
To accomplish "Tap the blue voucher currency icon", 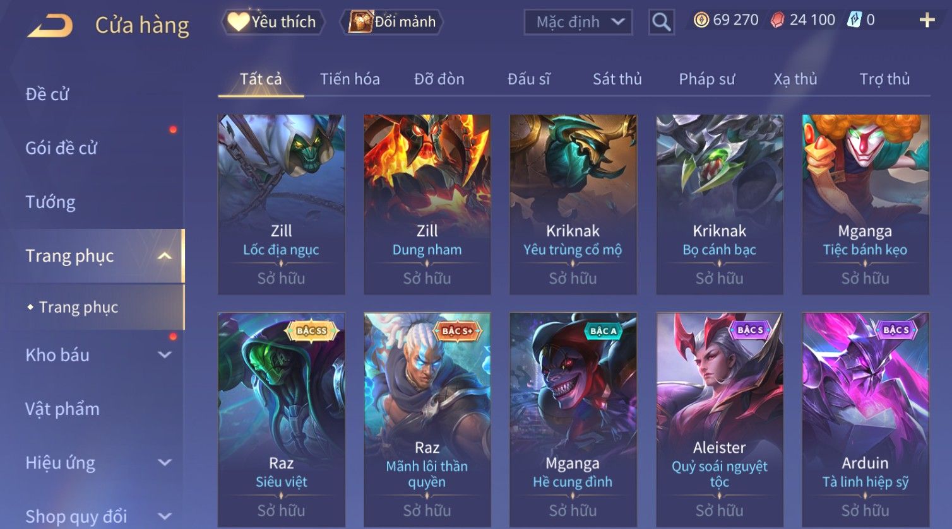I will click(854, 20).
